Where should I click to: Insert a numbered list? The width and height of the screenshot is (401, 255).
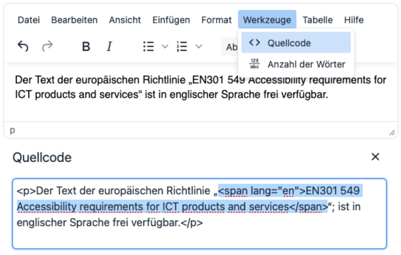coord(182,47)
